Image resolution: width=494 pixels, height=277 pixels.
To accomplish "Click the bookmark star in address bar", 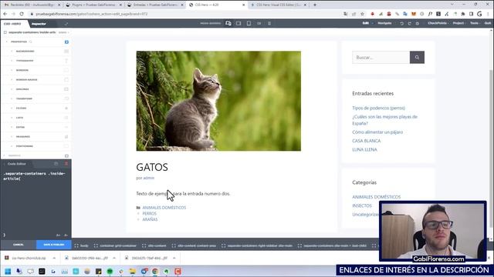I will (x=362, y=14).
